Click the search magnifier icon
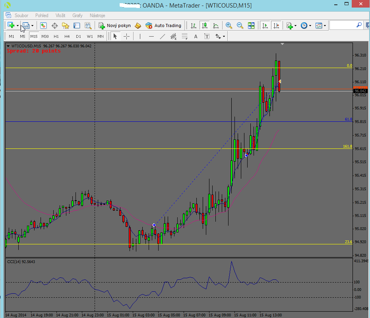The width and height of the screenshot is (370, 318). tap(359, 25)
